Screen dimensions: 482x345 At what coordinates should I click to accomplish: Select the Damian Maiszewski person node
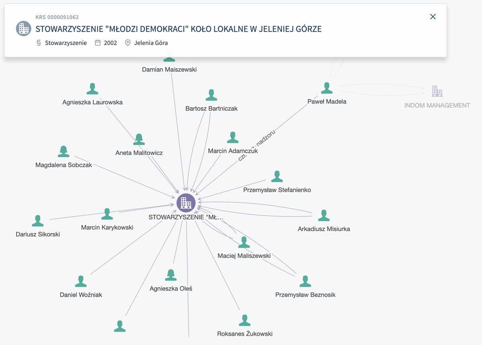(x=169, y=57)
